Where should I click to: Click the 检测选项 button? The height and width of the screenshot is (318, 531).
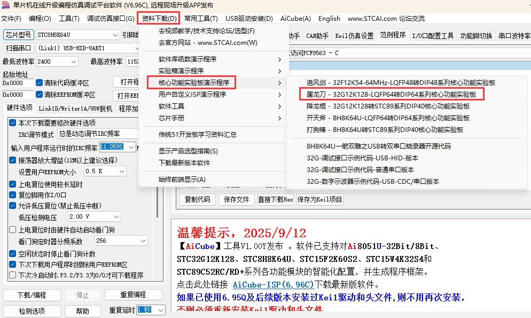(32, 311)
